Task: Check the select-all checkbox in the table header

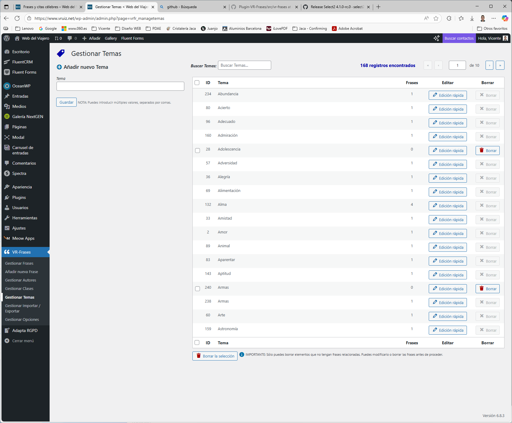Action: pos(197,82)
